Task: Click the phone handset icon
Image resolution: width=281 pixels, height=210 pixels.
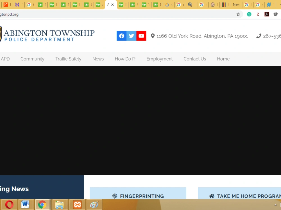Action: [x=259, y=36]
